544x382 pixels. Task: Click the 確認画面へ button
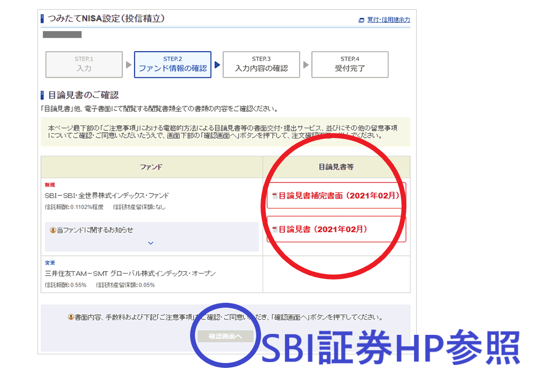click(x=226, y=336)
